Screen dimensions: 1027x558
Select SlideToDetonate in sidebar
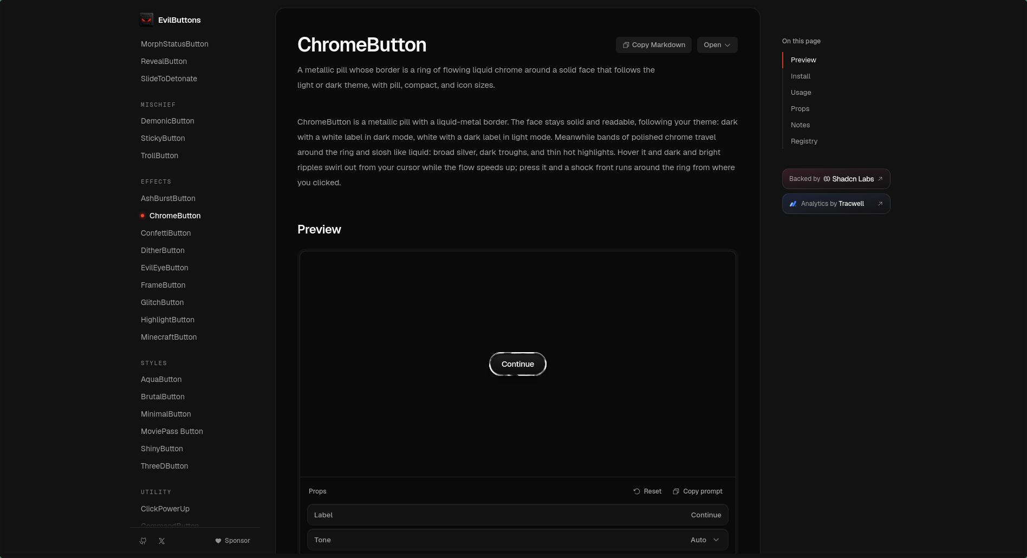pos(169,79)
